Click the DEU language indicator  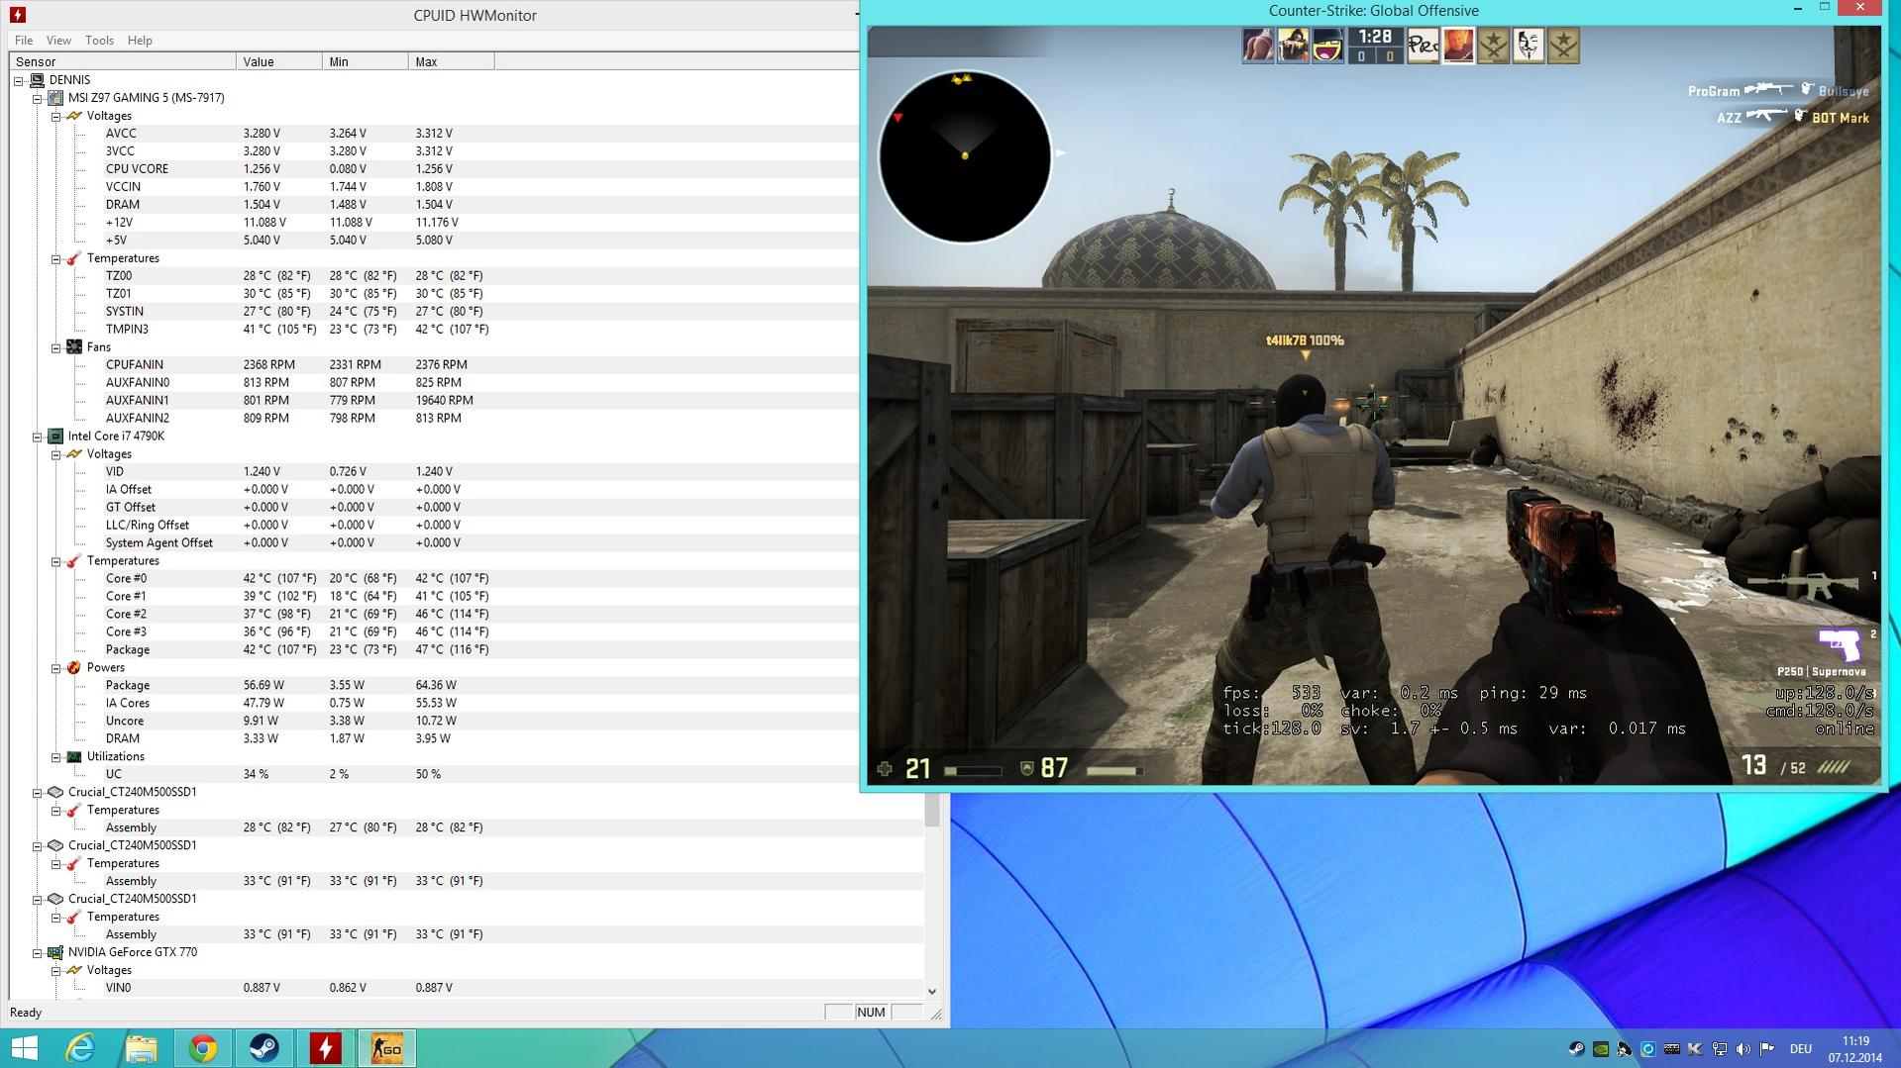point(1800,1048)
